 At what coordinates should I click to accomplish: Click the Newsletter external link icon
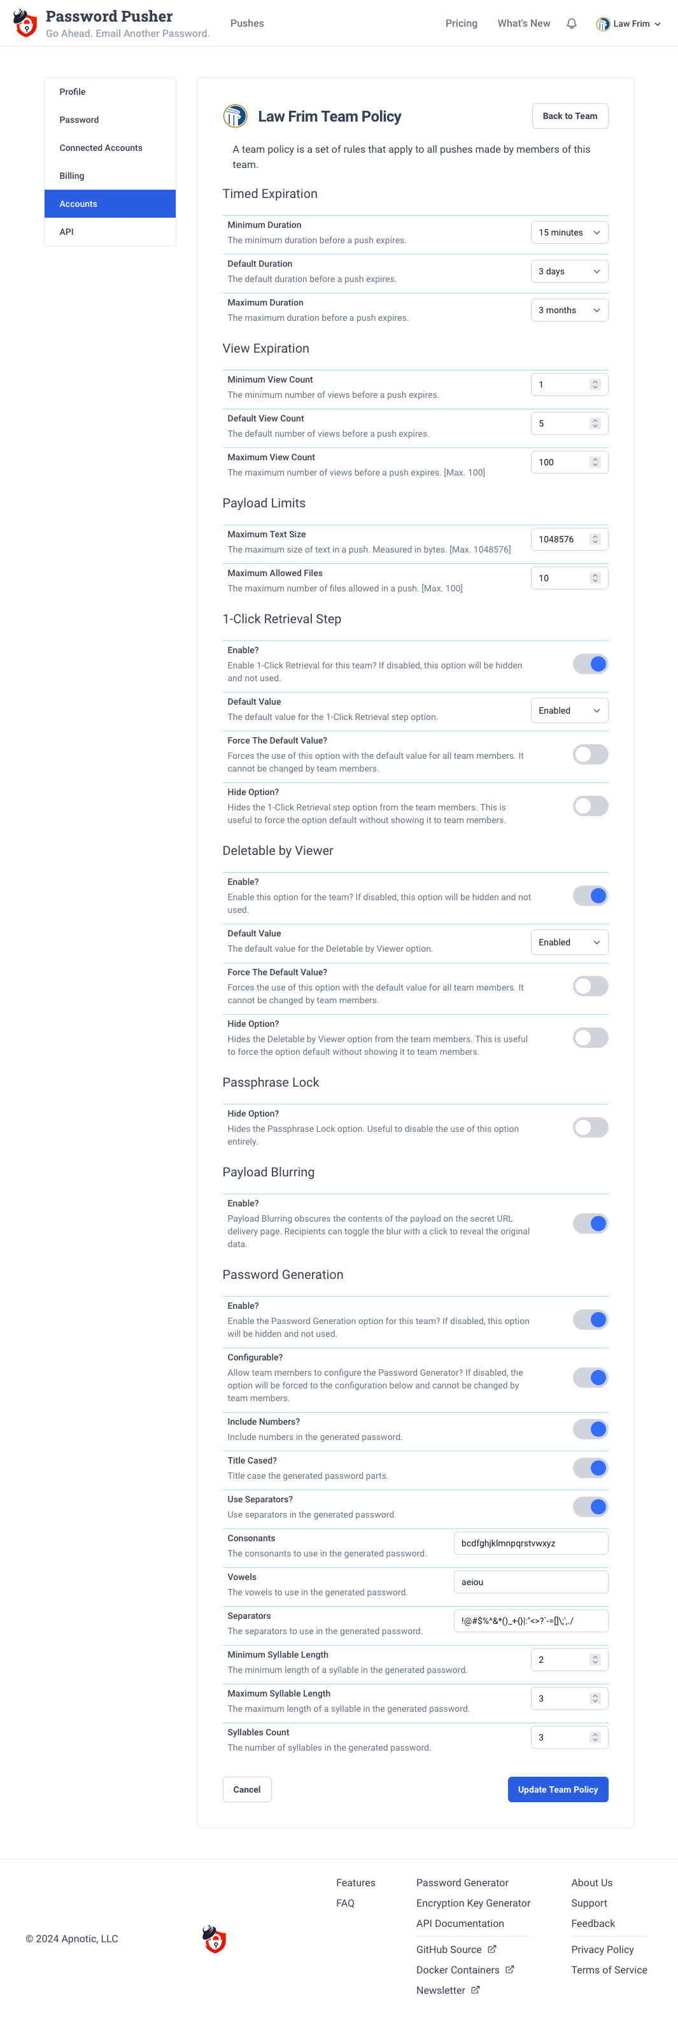pyautogui.click(x=475, y=1989)
